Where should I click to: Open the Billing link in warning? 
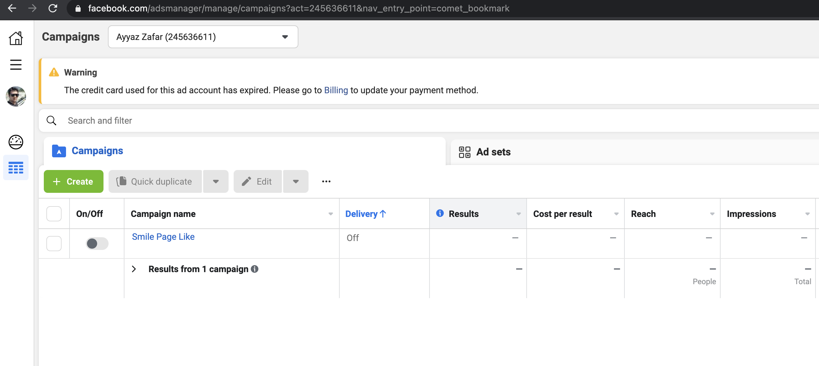point(336,90)
